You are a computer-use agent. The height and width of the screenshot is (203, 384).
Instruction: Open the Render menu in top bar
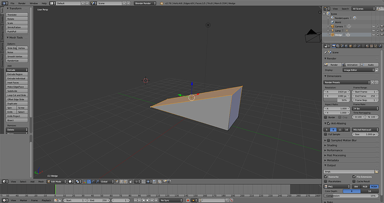point(22,3)
